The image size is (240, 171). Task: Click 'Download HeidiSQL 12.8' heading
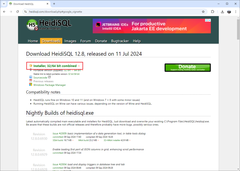84,54
